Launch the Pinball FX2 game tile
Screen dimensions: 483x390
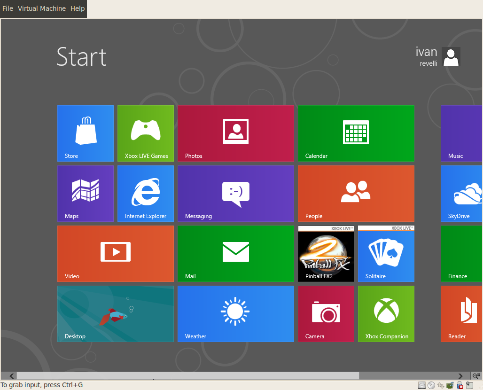(x=326, y=254)
